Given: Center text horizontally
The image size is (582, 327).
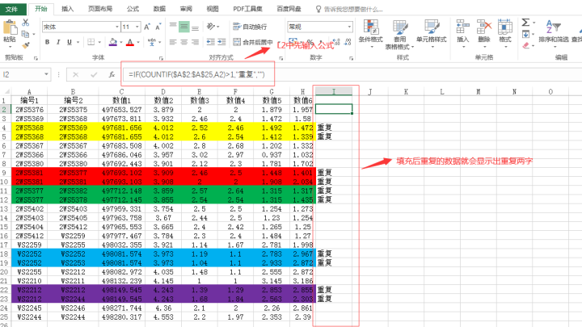Looking at the screenshot, I should click(x=184, y=42).
